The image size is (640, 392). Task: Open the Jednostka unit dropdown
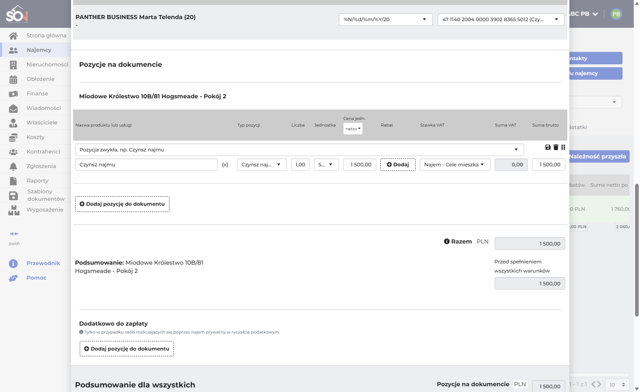pyautogui.click(x=326, y=165)
